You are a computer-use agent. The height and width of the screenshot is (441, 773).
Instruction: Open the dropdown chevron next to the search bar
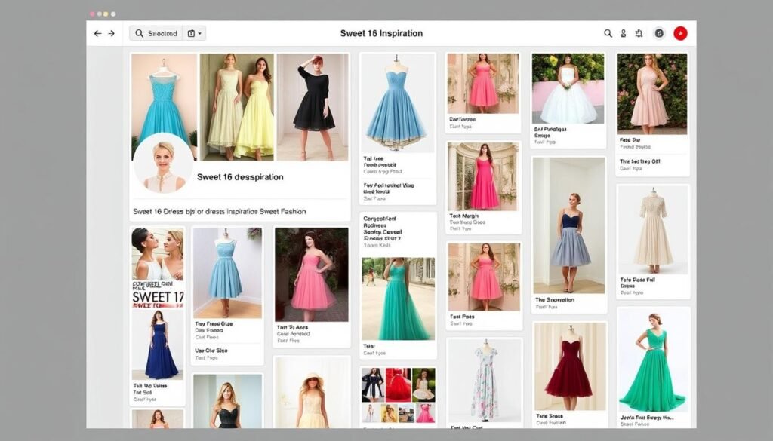coord(200,33)
